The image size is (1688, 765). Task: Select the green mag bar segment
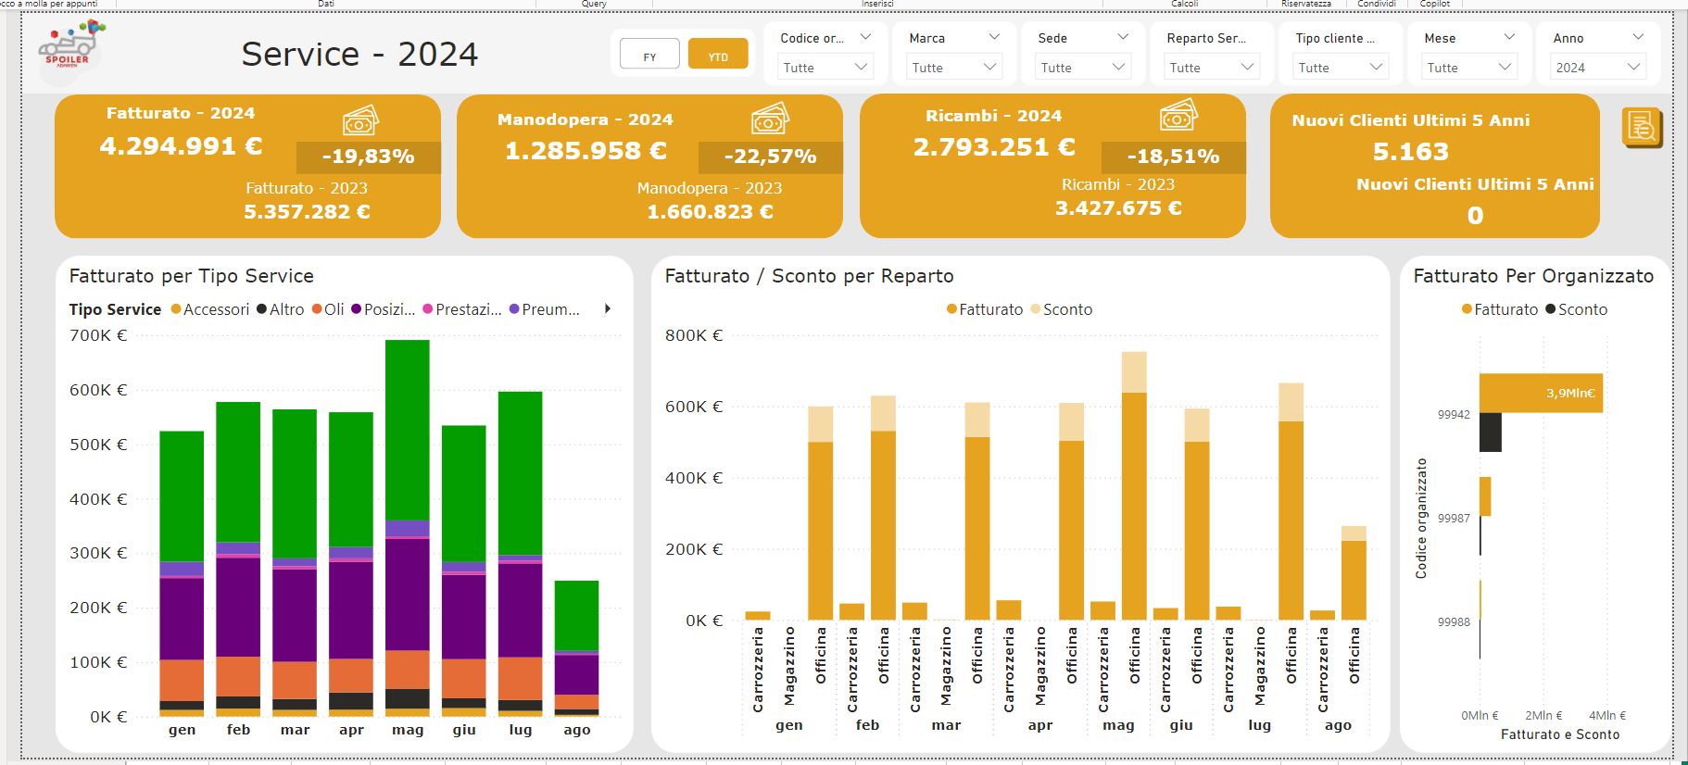click(408, 430)
